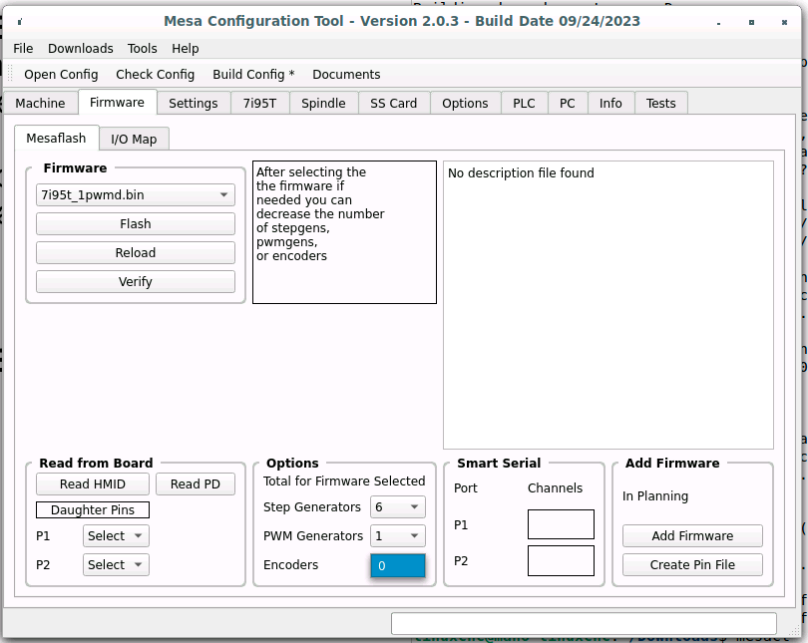The height and width of the screenshot is (643, 808).
Task: Click the Verify button
Action: [136, 281]
